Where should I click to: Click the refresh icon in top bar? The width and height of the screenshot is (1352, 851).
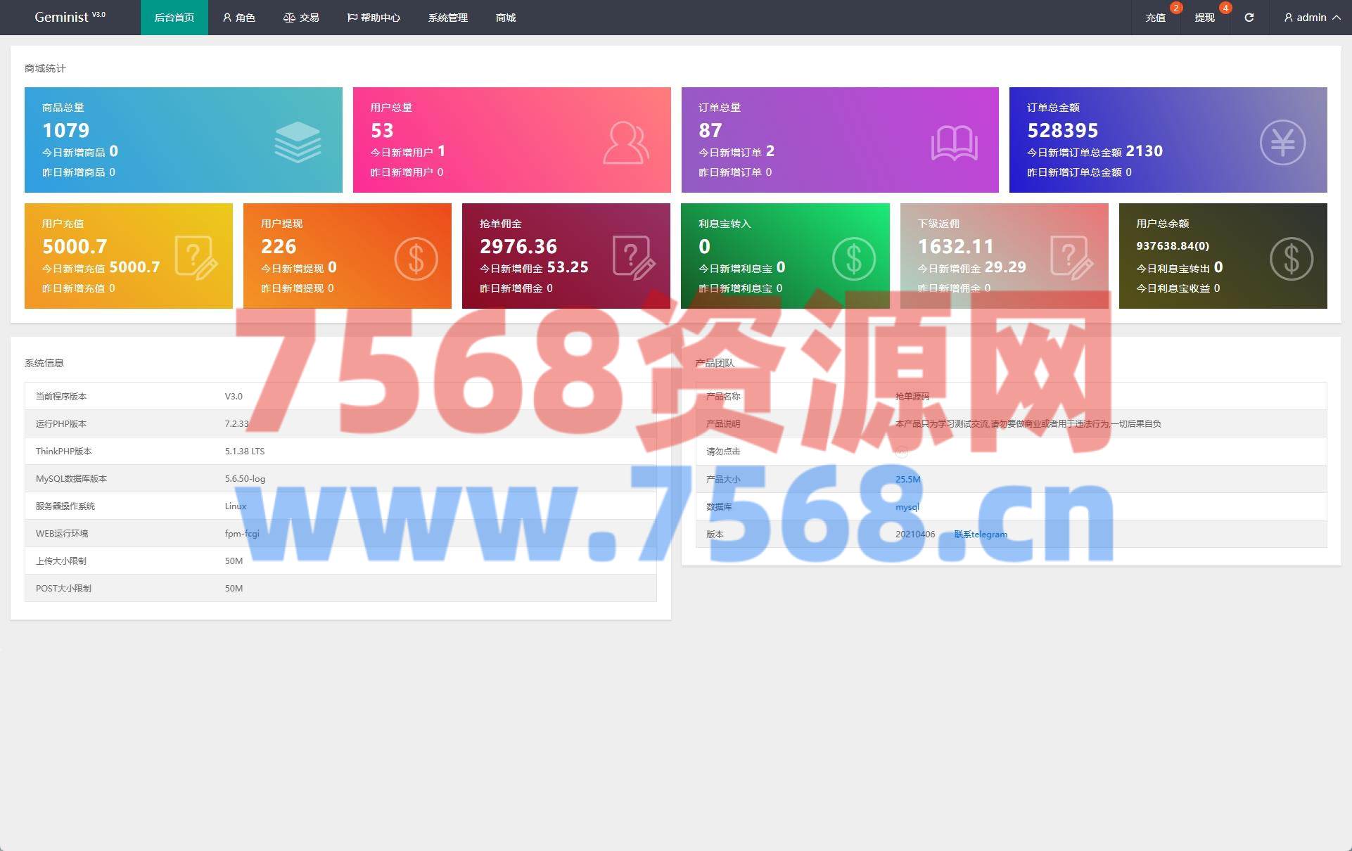click(x=1249, y=18)
